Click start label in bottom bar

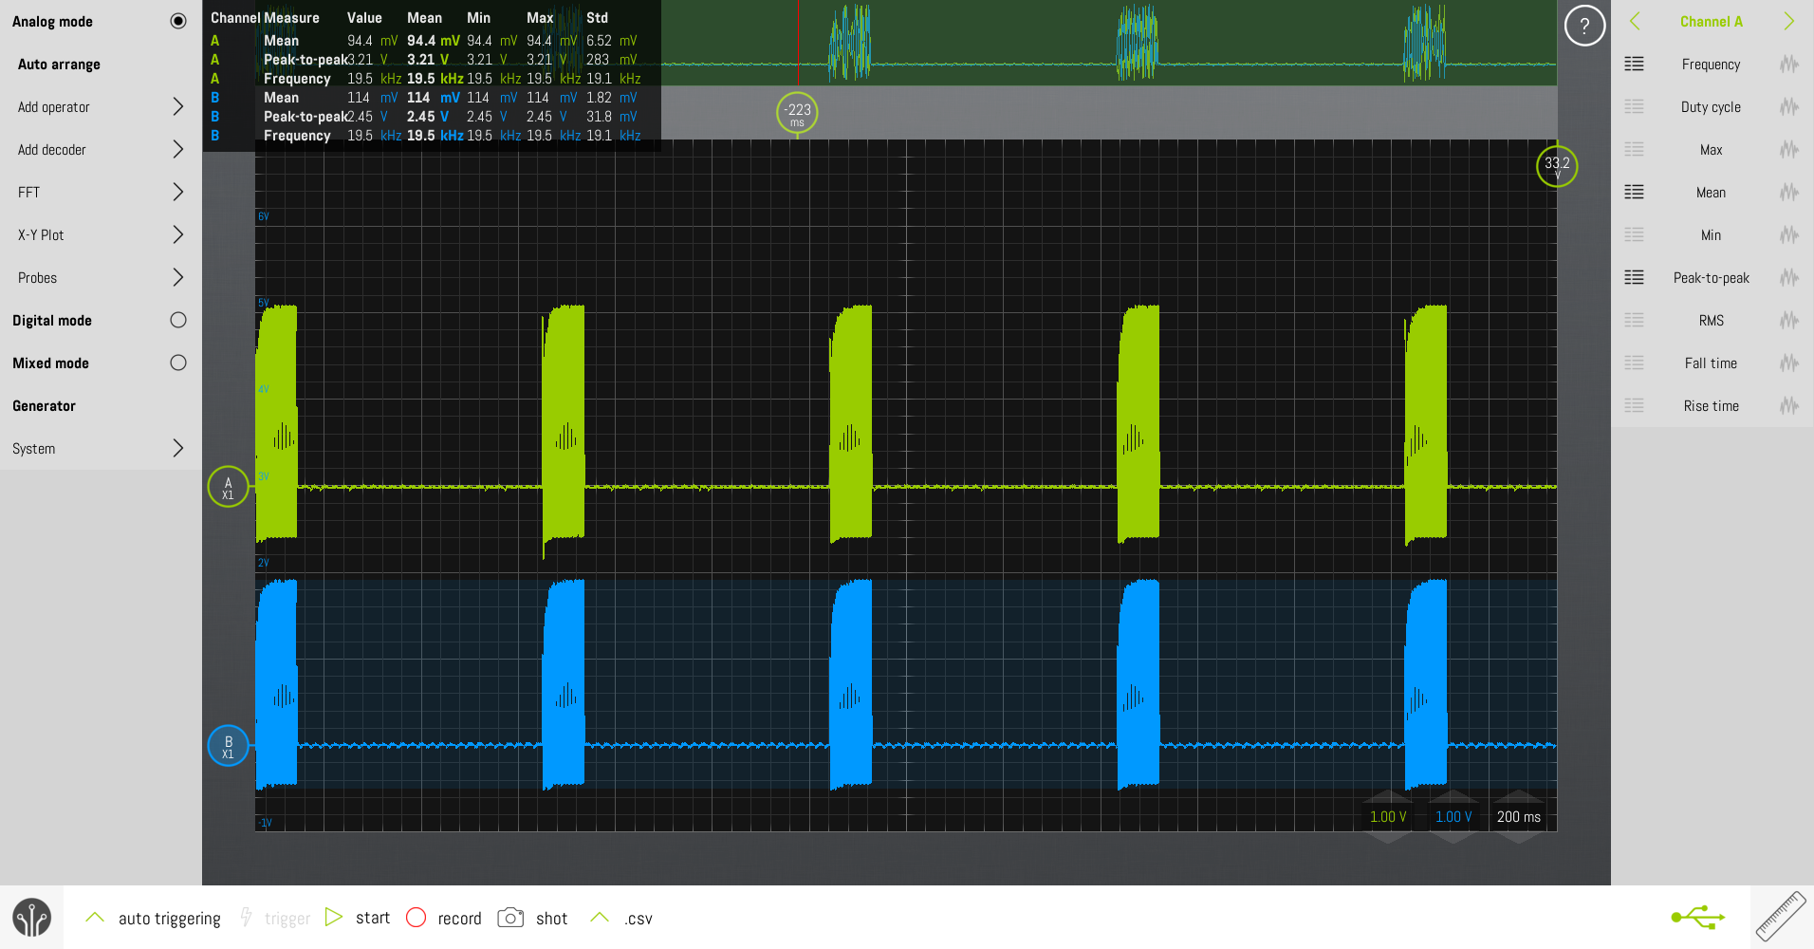373,918
